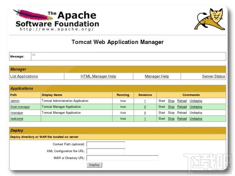The image size is (235, 176).
Task: Stop the /host-manager application
Action: pos(171,107)
